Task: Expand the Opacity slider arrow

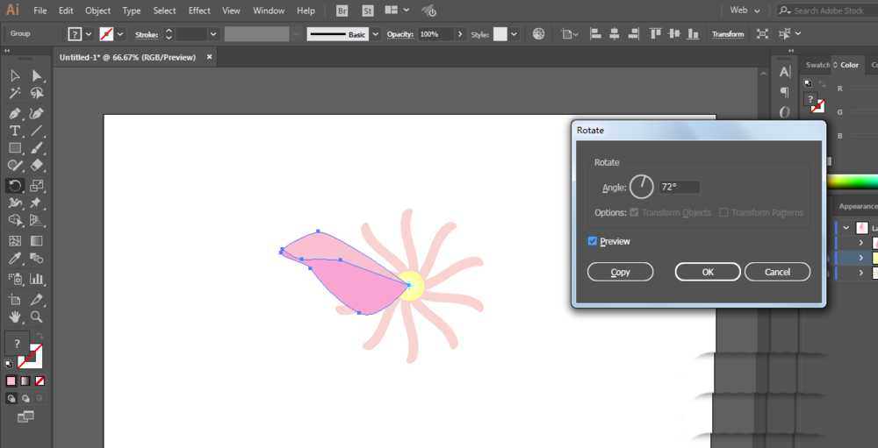Action: [460, 34]
